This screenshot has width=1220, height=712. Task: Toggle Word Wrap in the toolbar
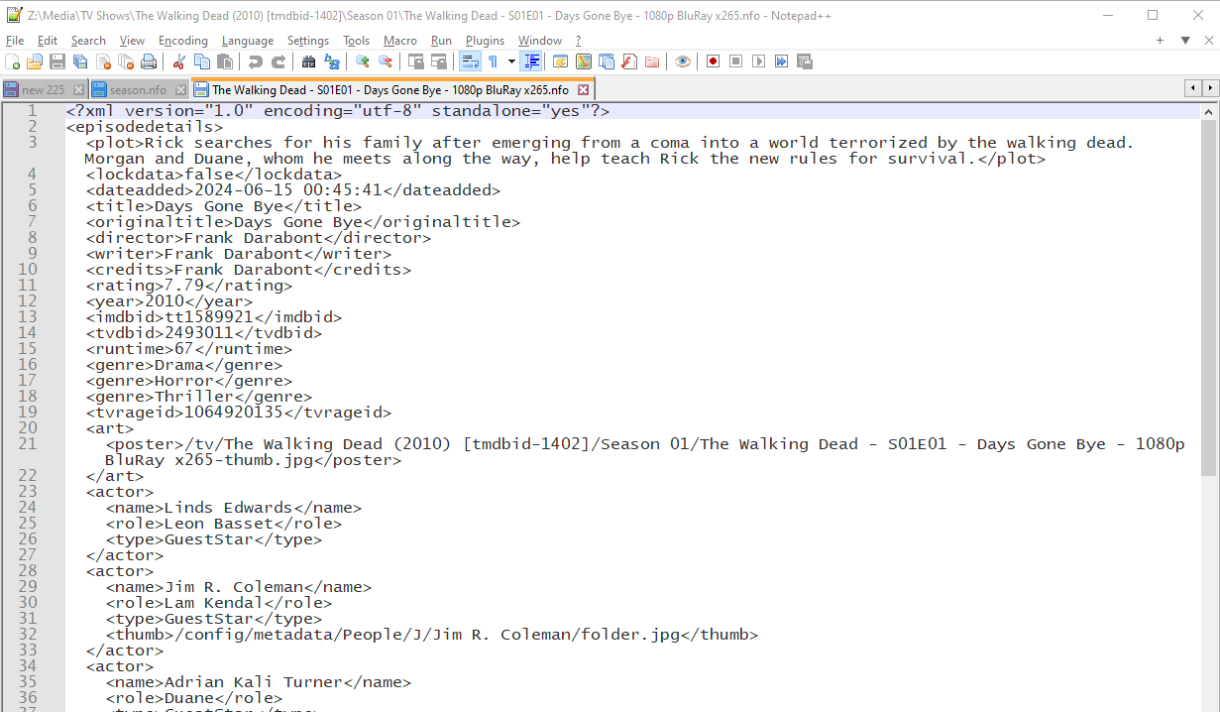point(470,61)
